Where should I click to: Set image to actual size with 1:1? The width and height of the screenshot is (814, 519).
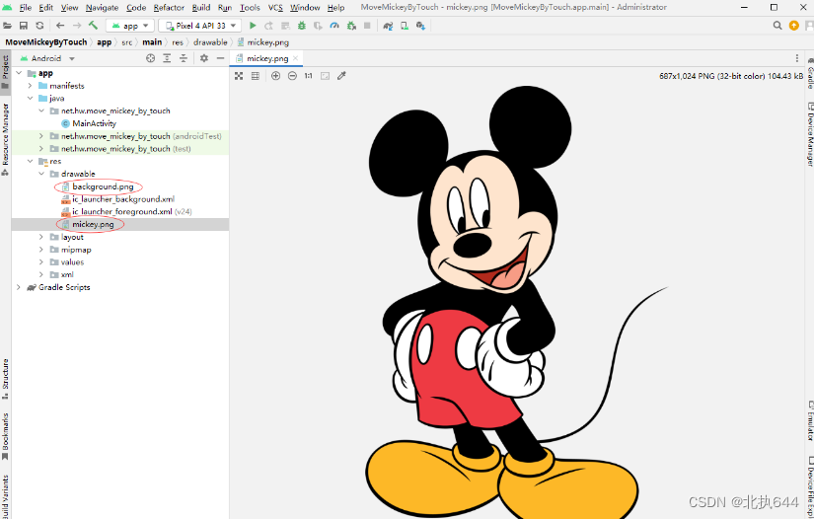click(x=308, y=76)
